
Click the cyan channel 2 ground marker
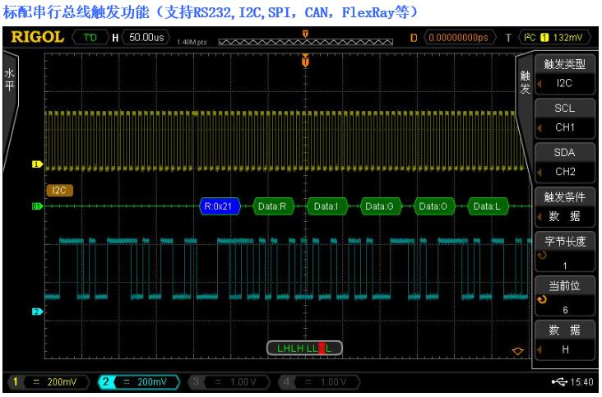36,312
